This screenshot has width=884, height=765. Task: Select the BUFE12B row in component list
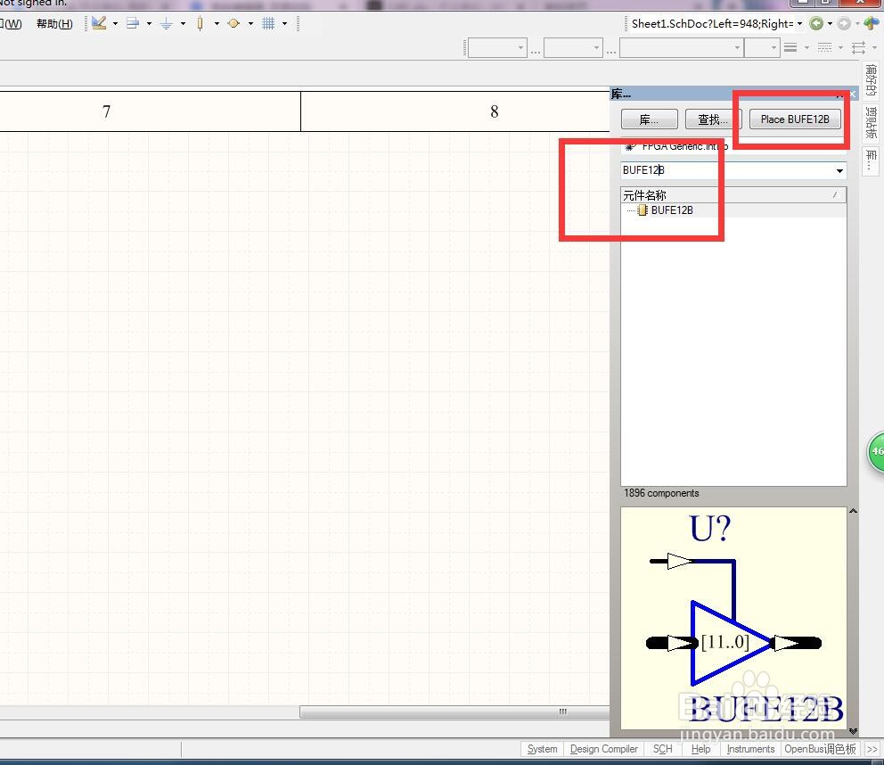733,210
